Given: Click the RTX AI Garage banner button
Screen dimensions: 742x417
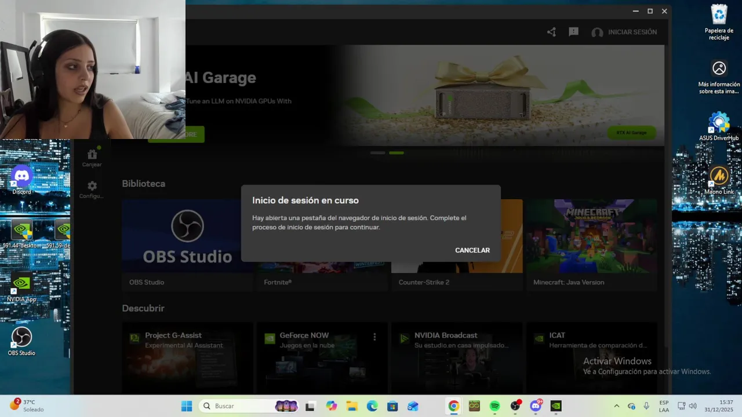Looking at the screenshot, I should tap(631, 133).
